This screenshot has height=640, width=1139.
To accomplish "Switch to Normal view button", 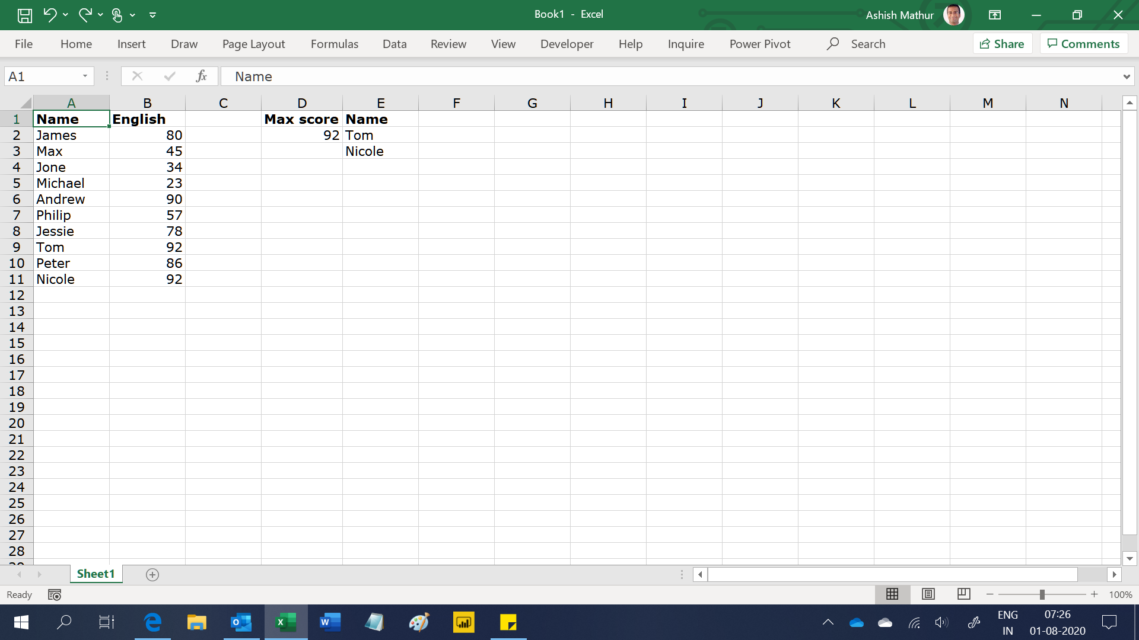I will click(x=892, y=594).
